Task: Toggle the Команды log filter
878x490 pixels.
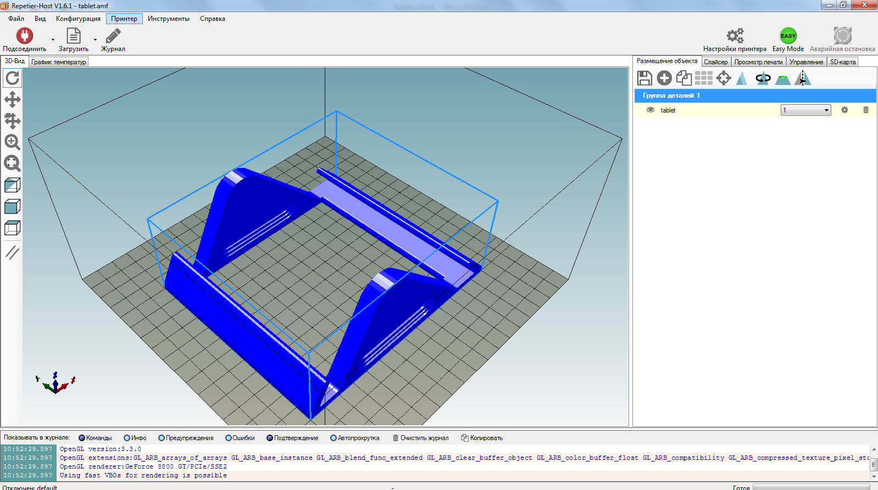Action: pyautogui.click(x=82, y=438)
